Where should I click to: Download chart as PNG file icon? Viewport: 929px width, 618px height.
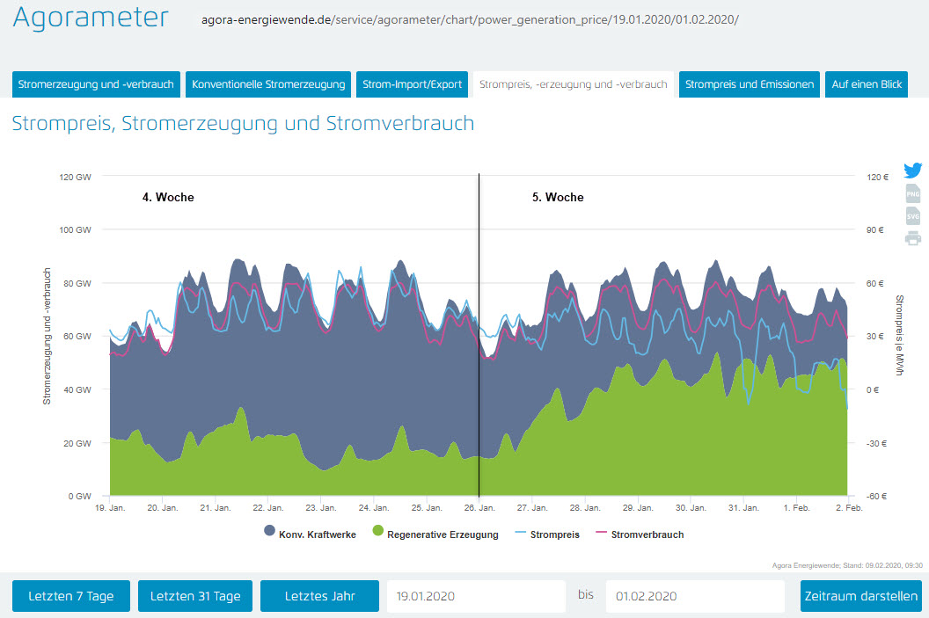point(912,194)
